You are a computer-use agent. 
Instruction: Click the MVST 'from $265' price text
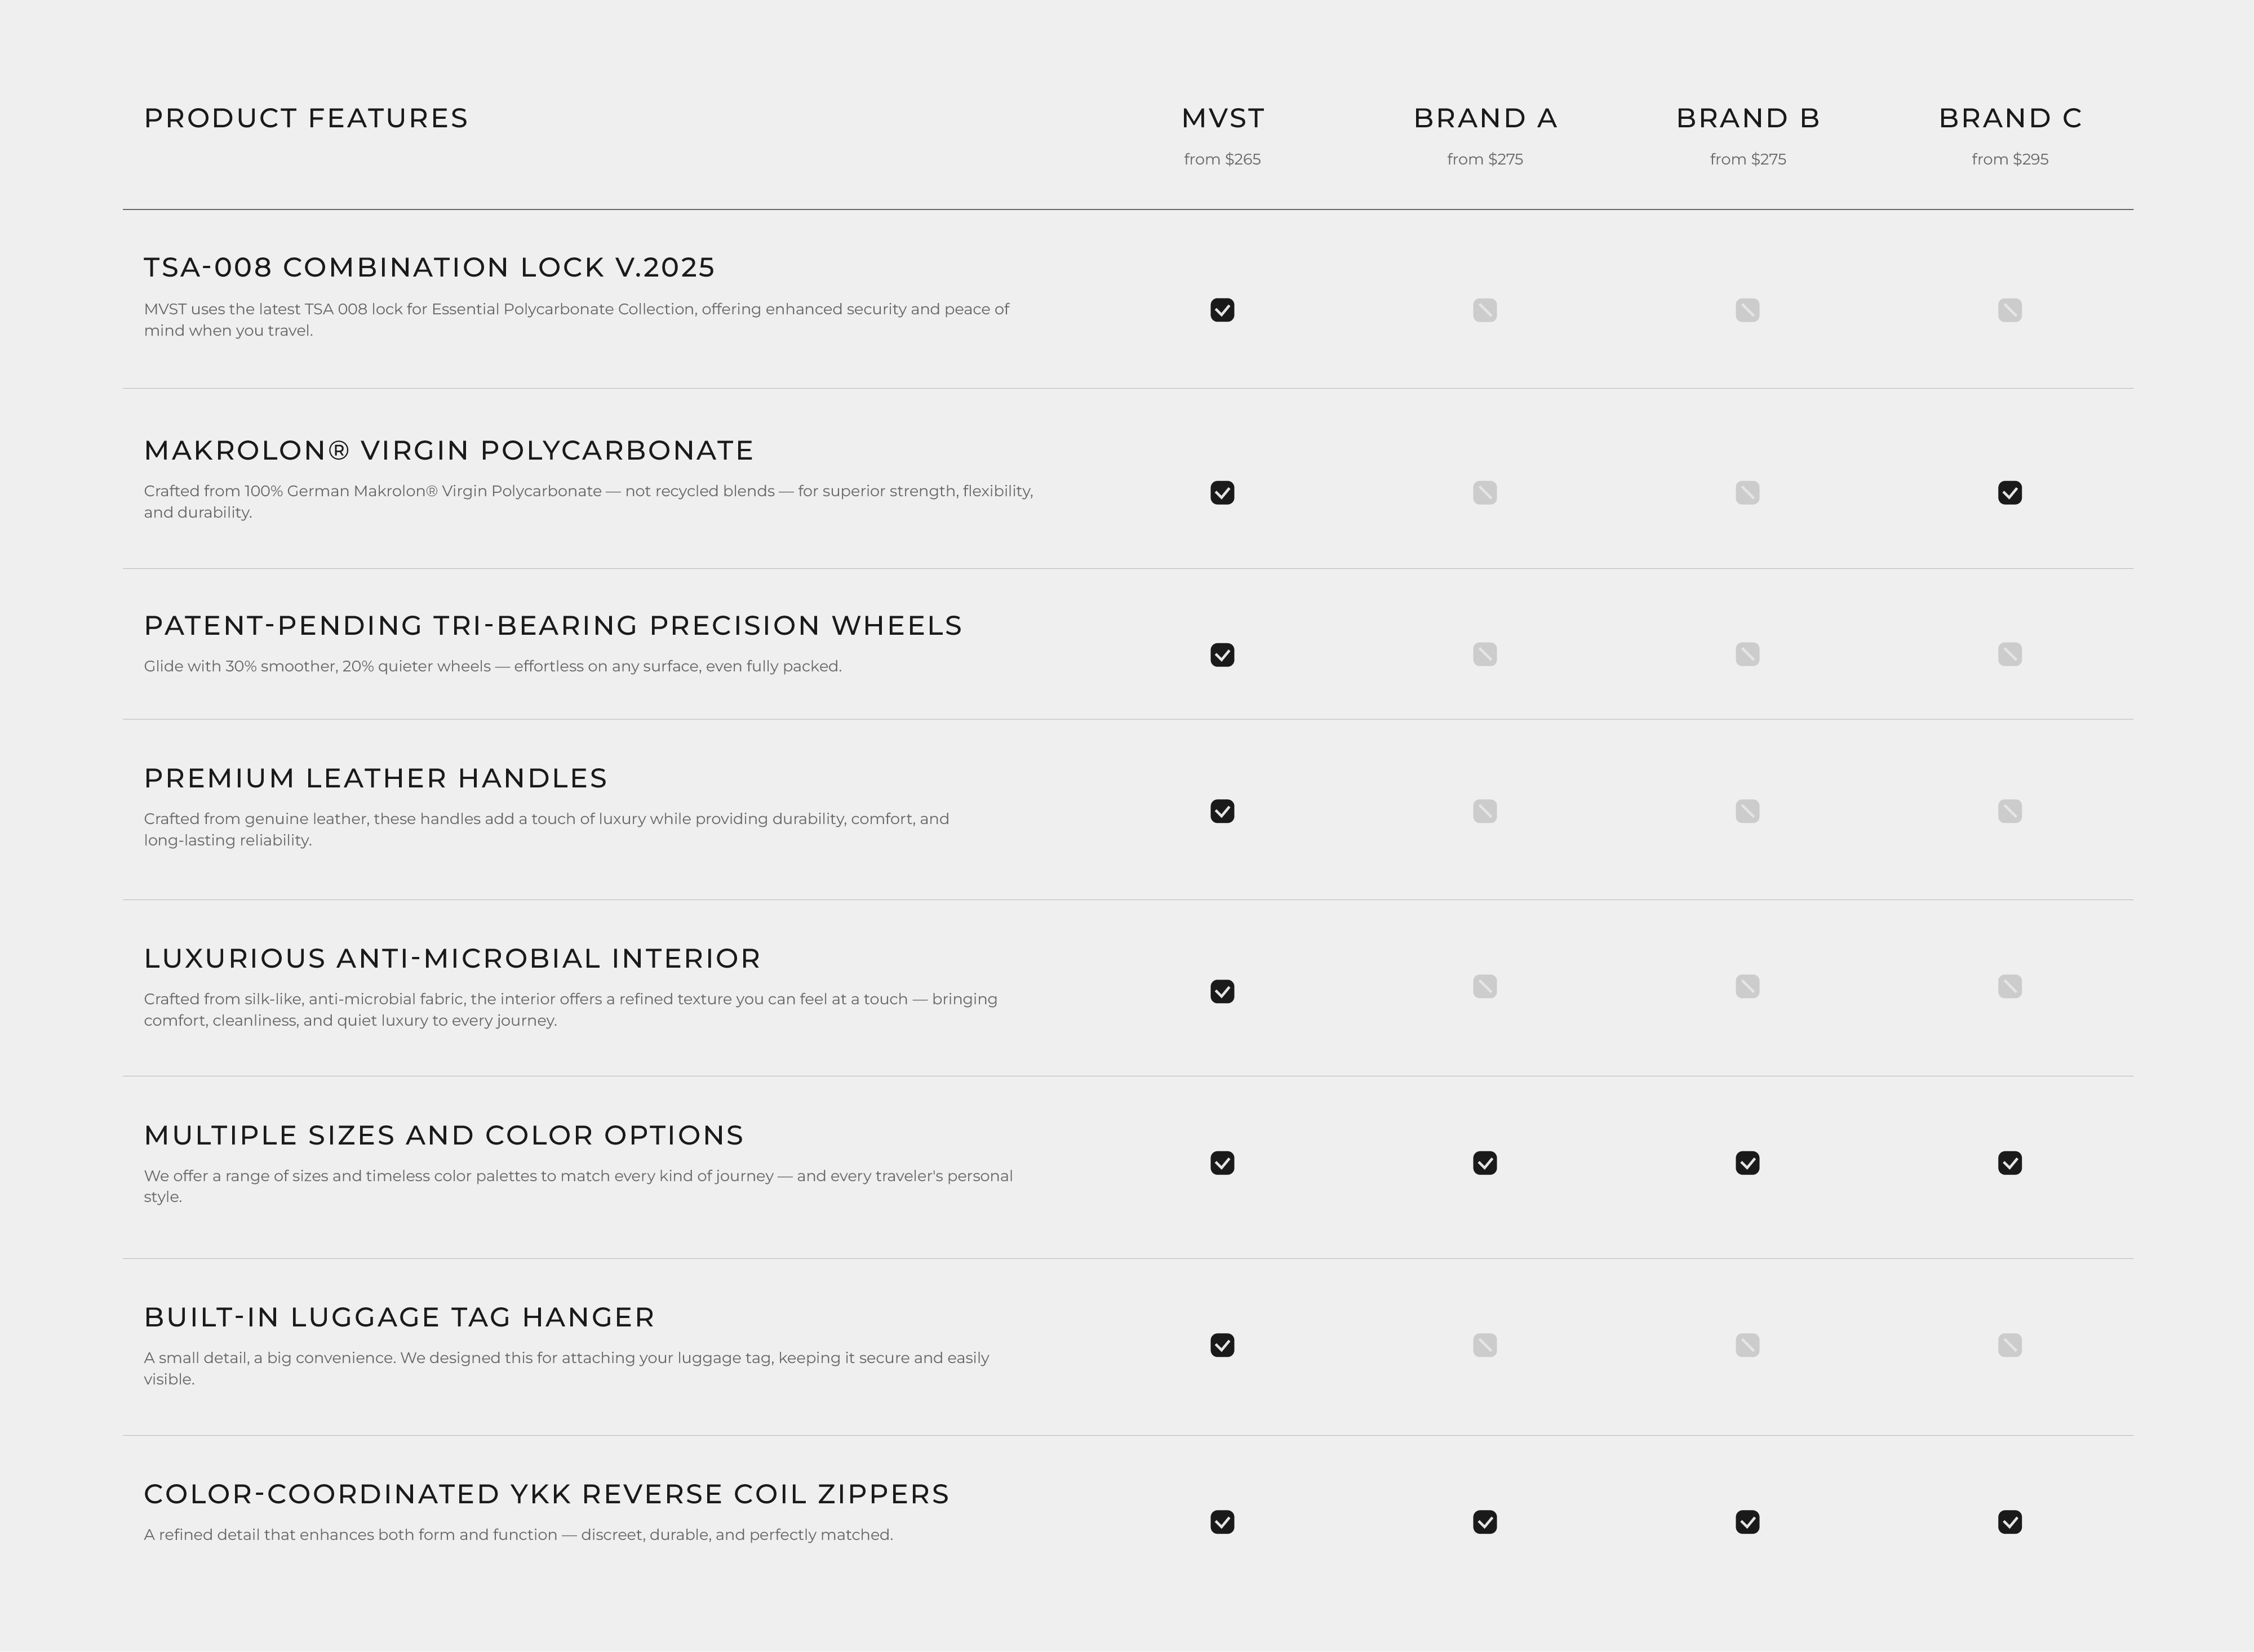tap(1222, 159)
